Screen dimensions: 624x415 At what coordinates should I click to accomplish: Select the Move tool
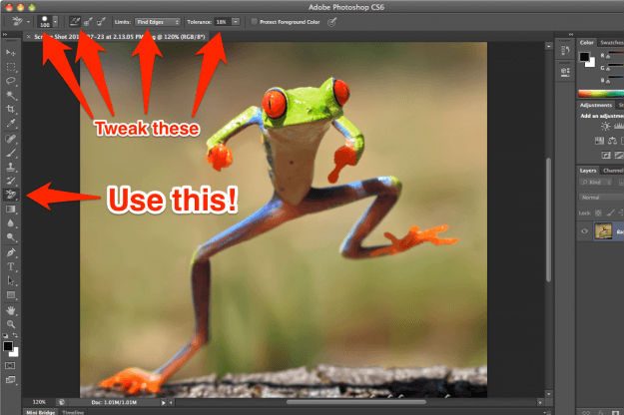click(11, 50)
